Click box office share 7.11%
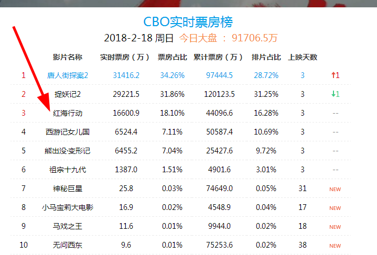Image resolution: width=377 pixels, height=255 pixels. point(173,132)
